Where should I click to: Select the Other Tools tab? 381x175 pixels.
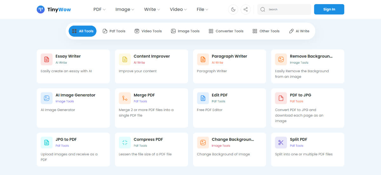[x=266, y=31]
